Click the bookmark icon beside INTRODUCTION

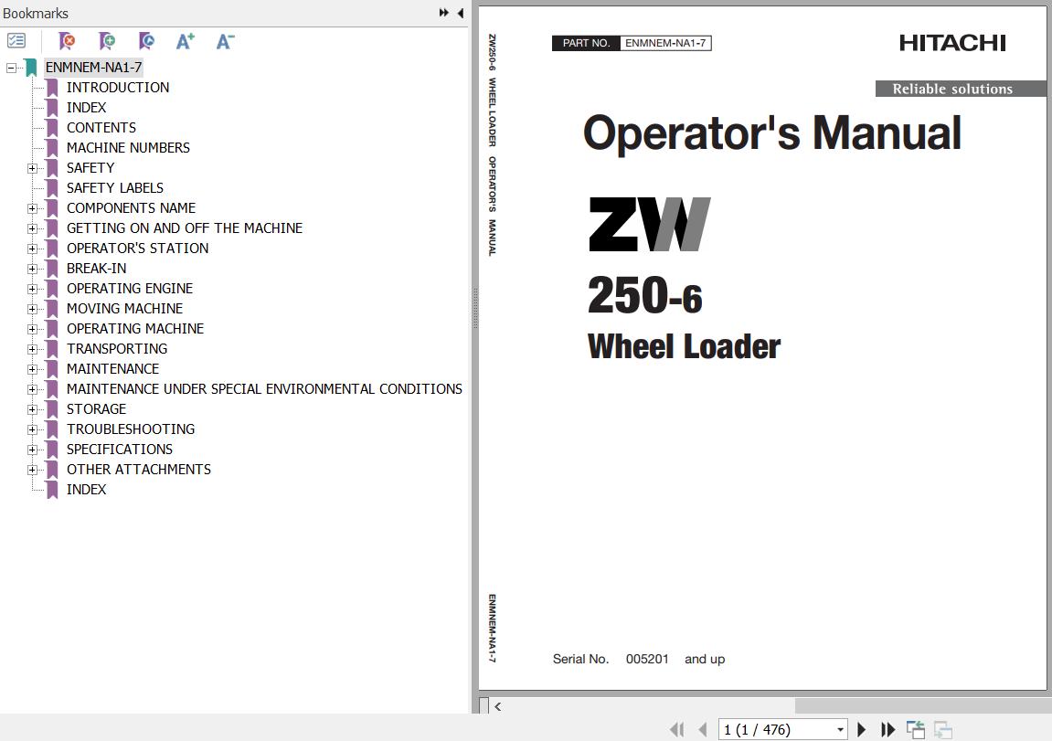[52, 88]
